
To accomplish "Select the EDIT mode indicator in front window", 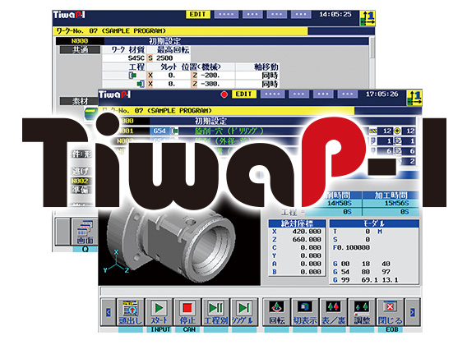I will [243, 94].
